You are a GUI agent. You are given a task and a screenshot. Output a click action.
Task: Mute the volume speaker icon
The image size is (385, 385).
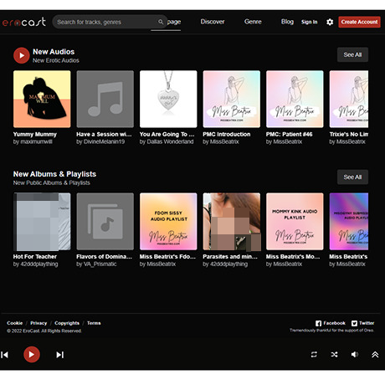pyautogui.click(x=355, y=354)
